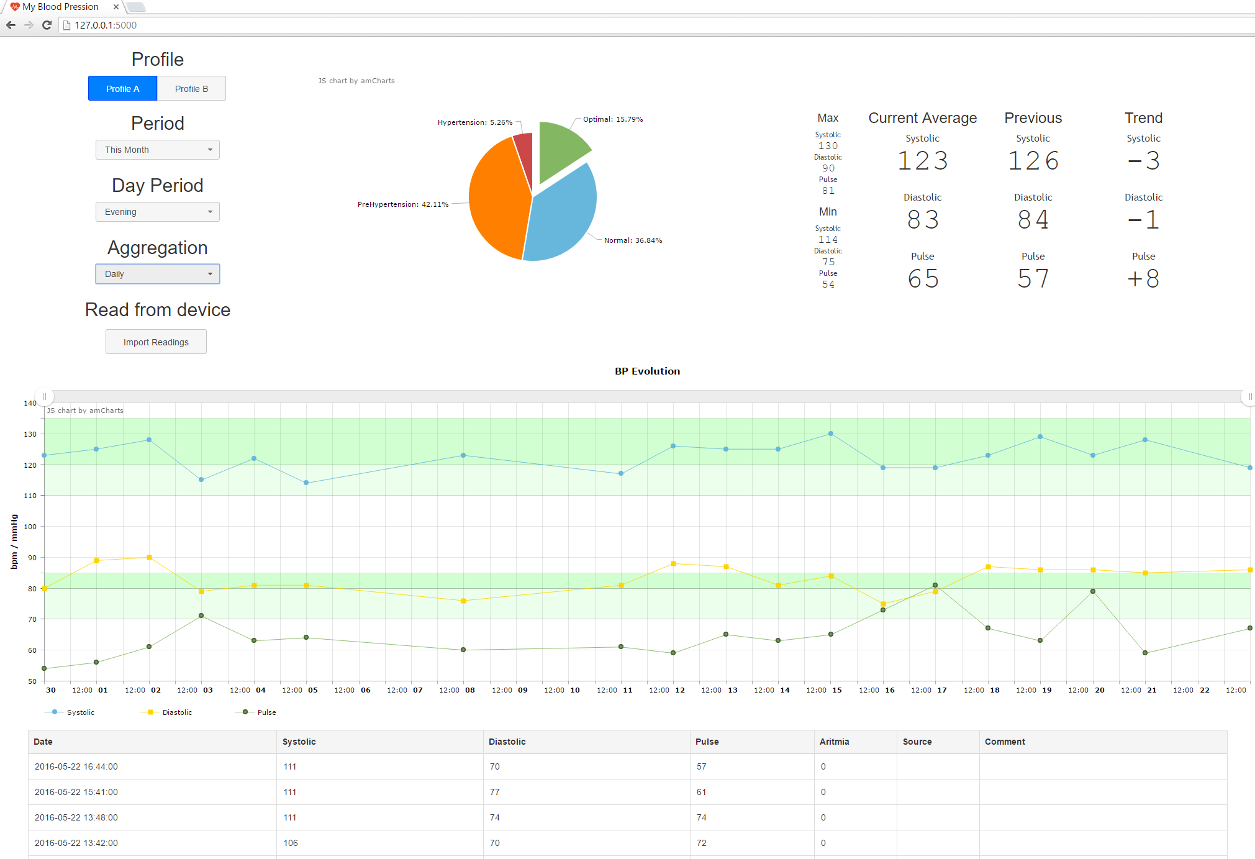This screenshot has width=1255, height=859.
Task: Click the Systolic column header in table
Action: tap(299, 742)
